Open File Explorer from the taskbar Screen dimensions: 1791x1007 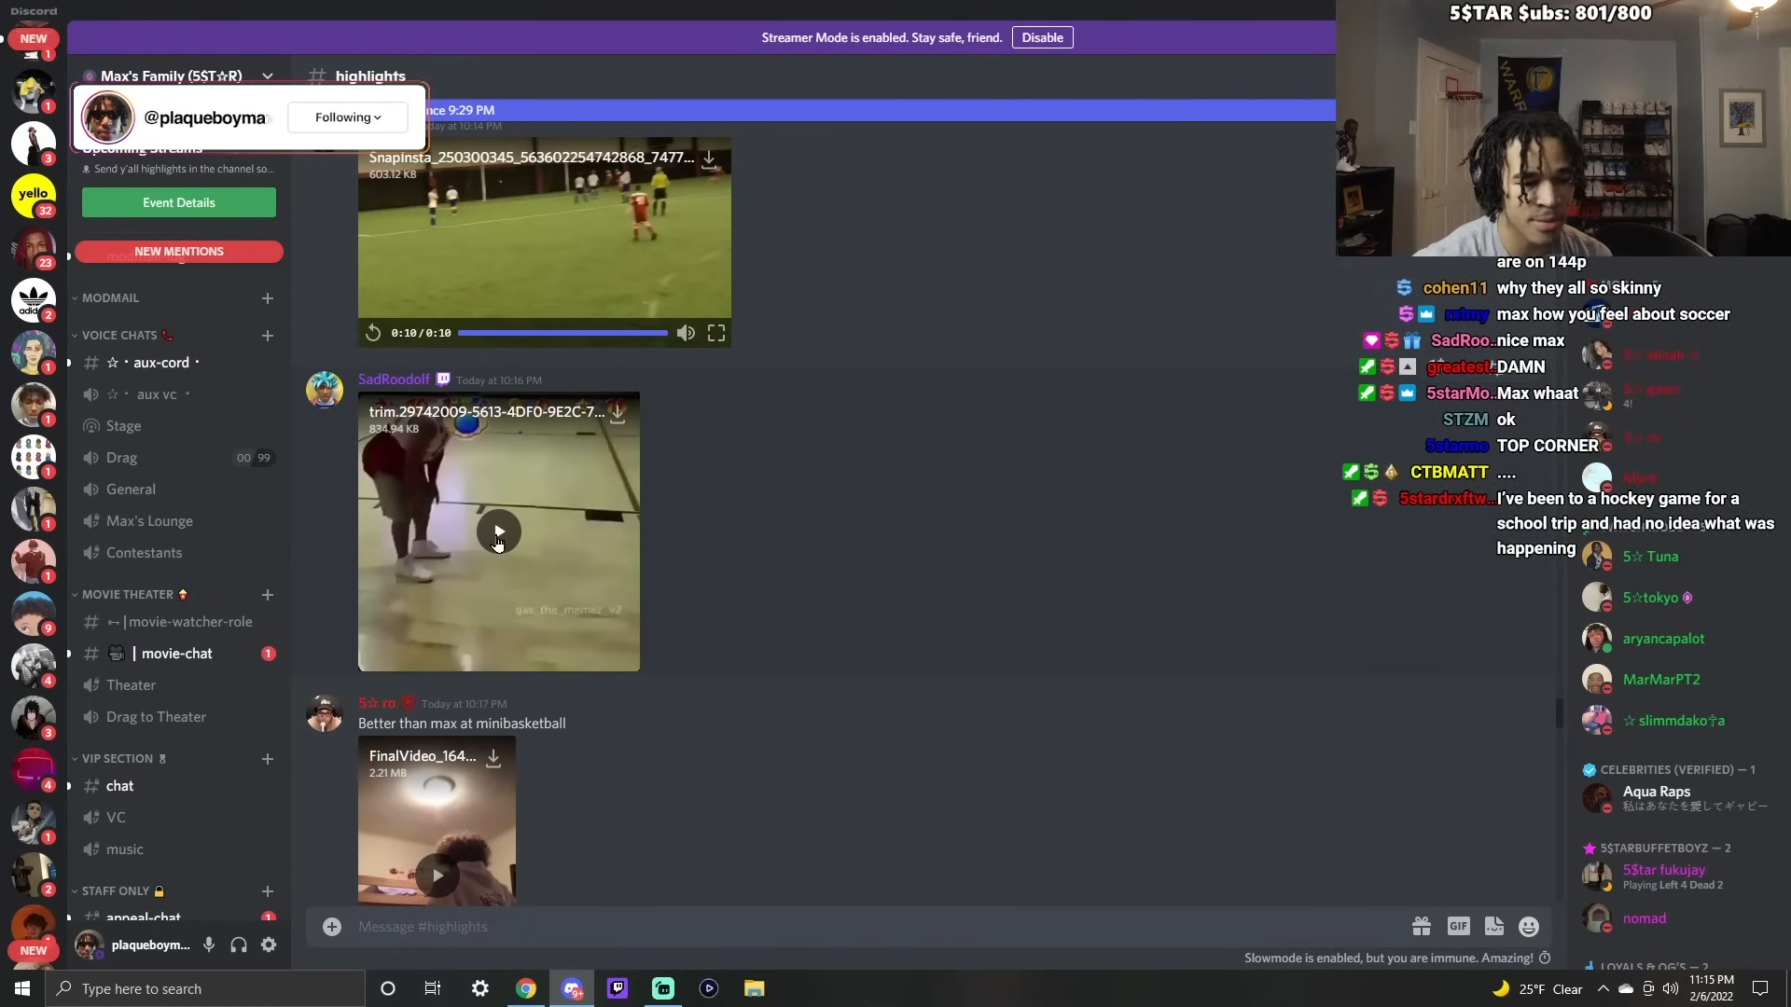(755, 988)
